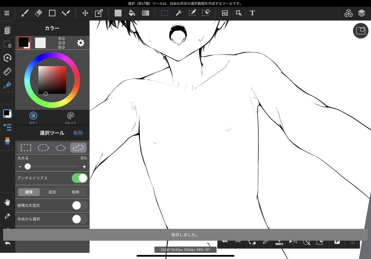The height and width of the screenshot is (259, 371).
Task: Tap the 解除 deselect link
Action: pos(78,133)
